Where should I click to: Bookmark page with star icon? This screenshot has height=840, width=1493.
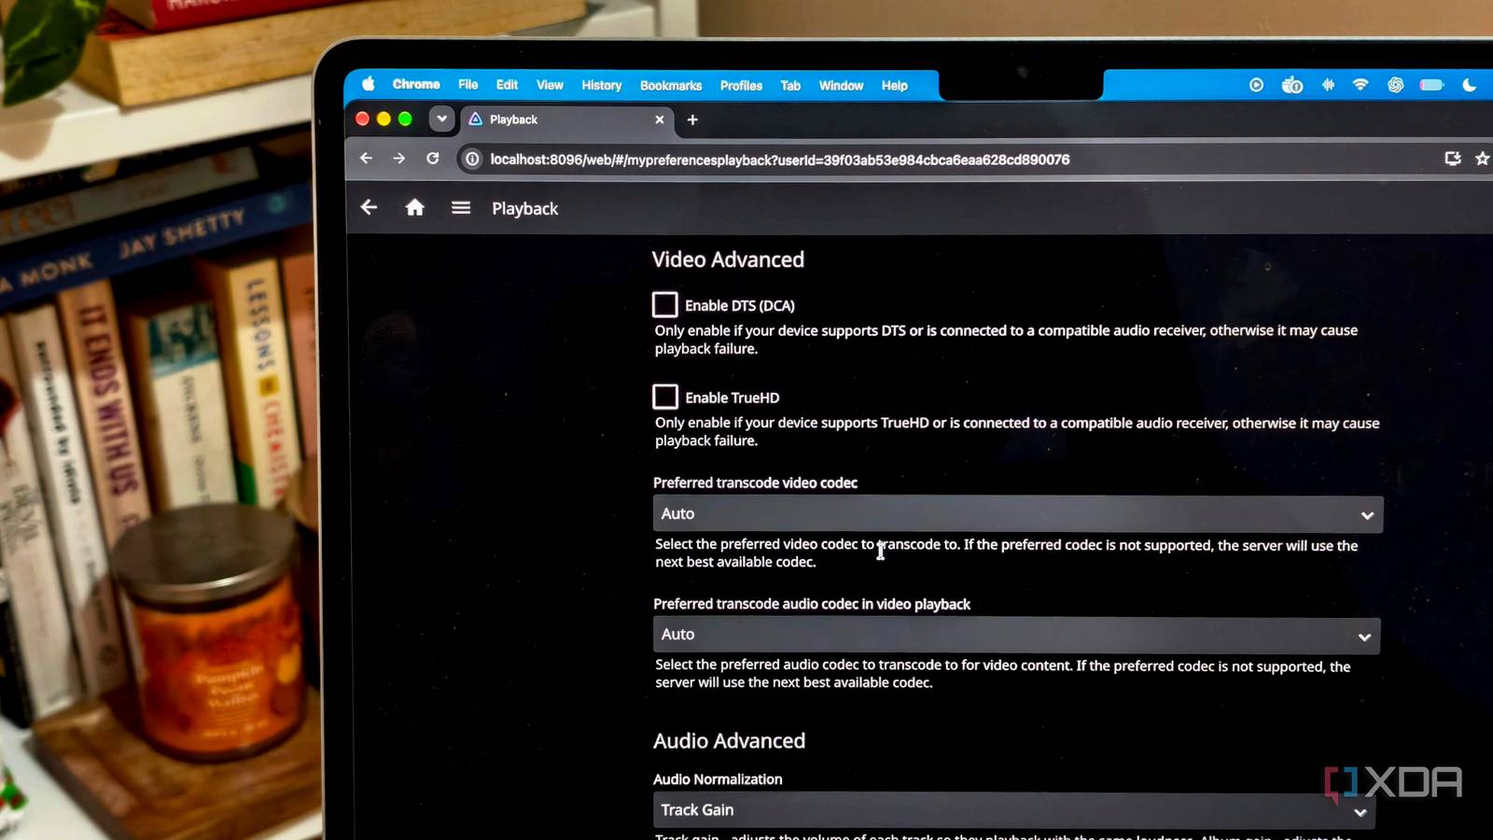coord(1483,159)
